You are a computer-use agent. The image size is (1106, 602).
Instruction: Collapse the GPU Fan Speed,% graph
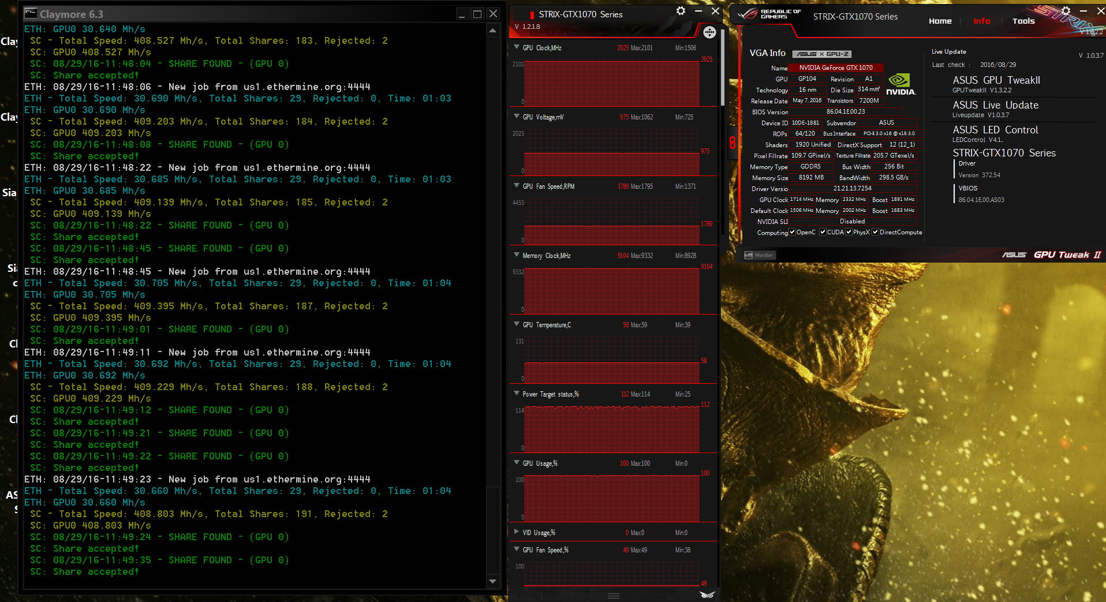click(x=516, y=549)
